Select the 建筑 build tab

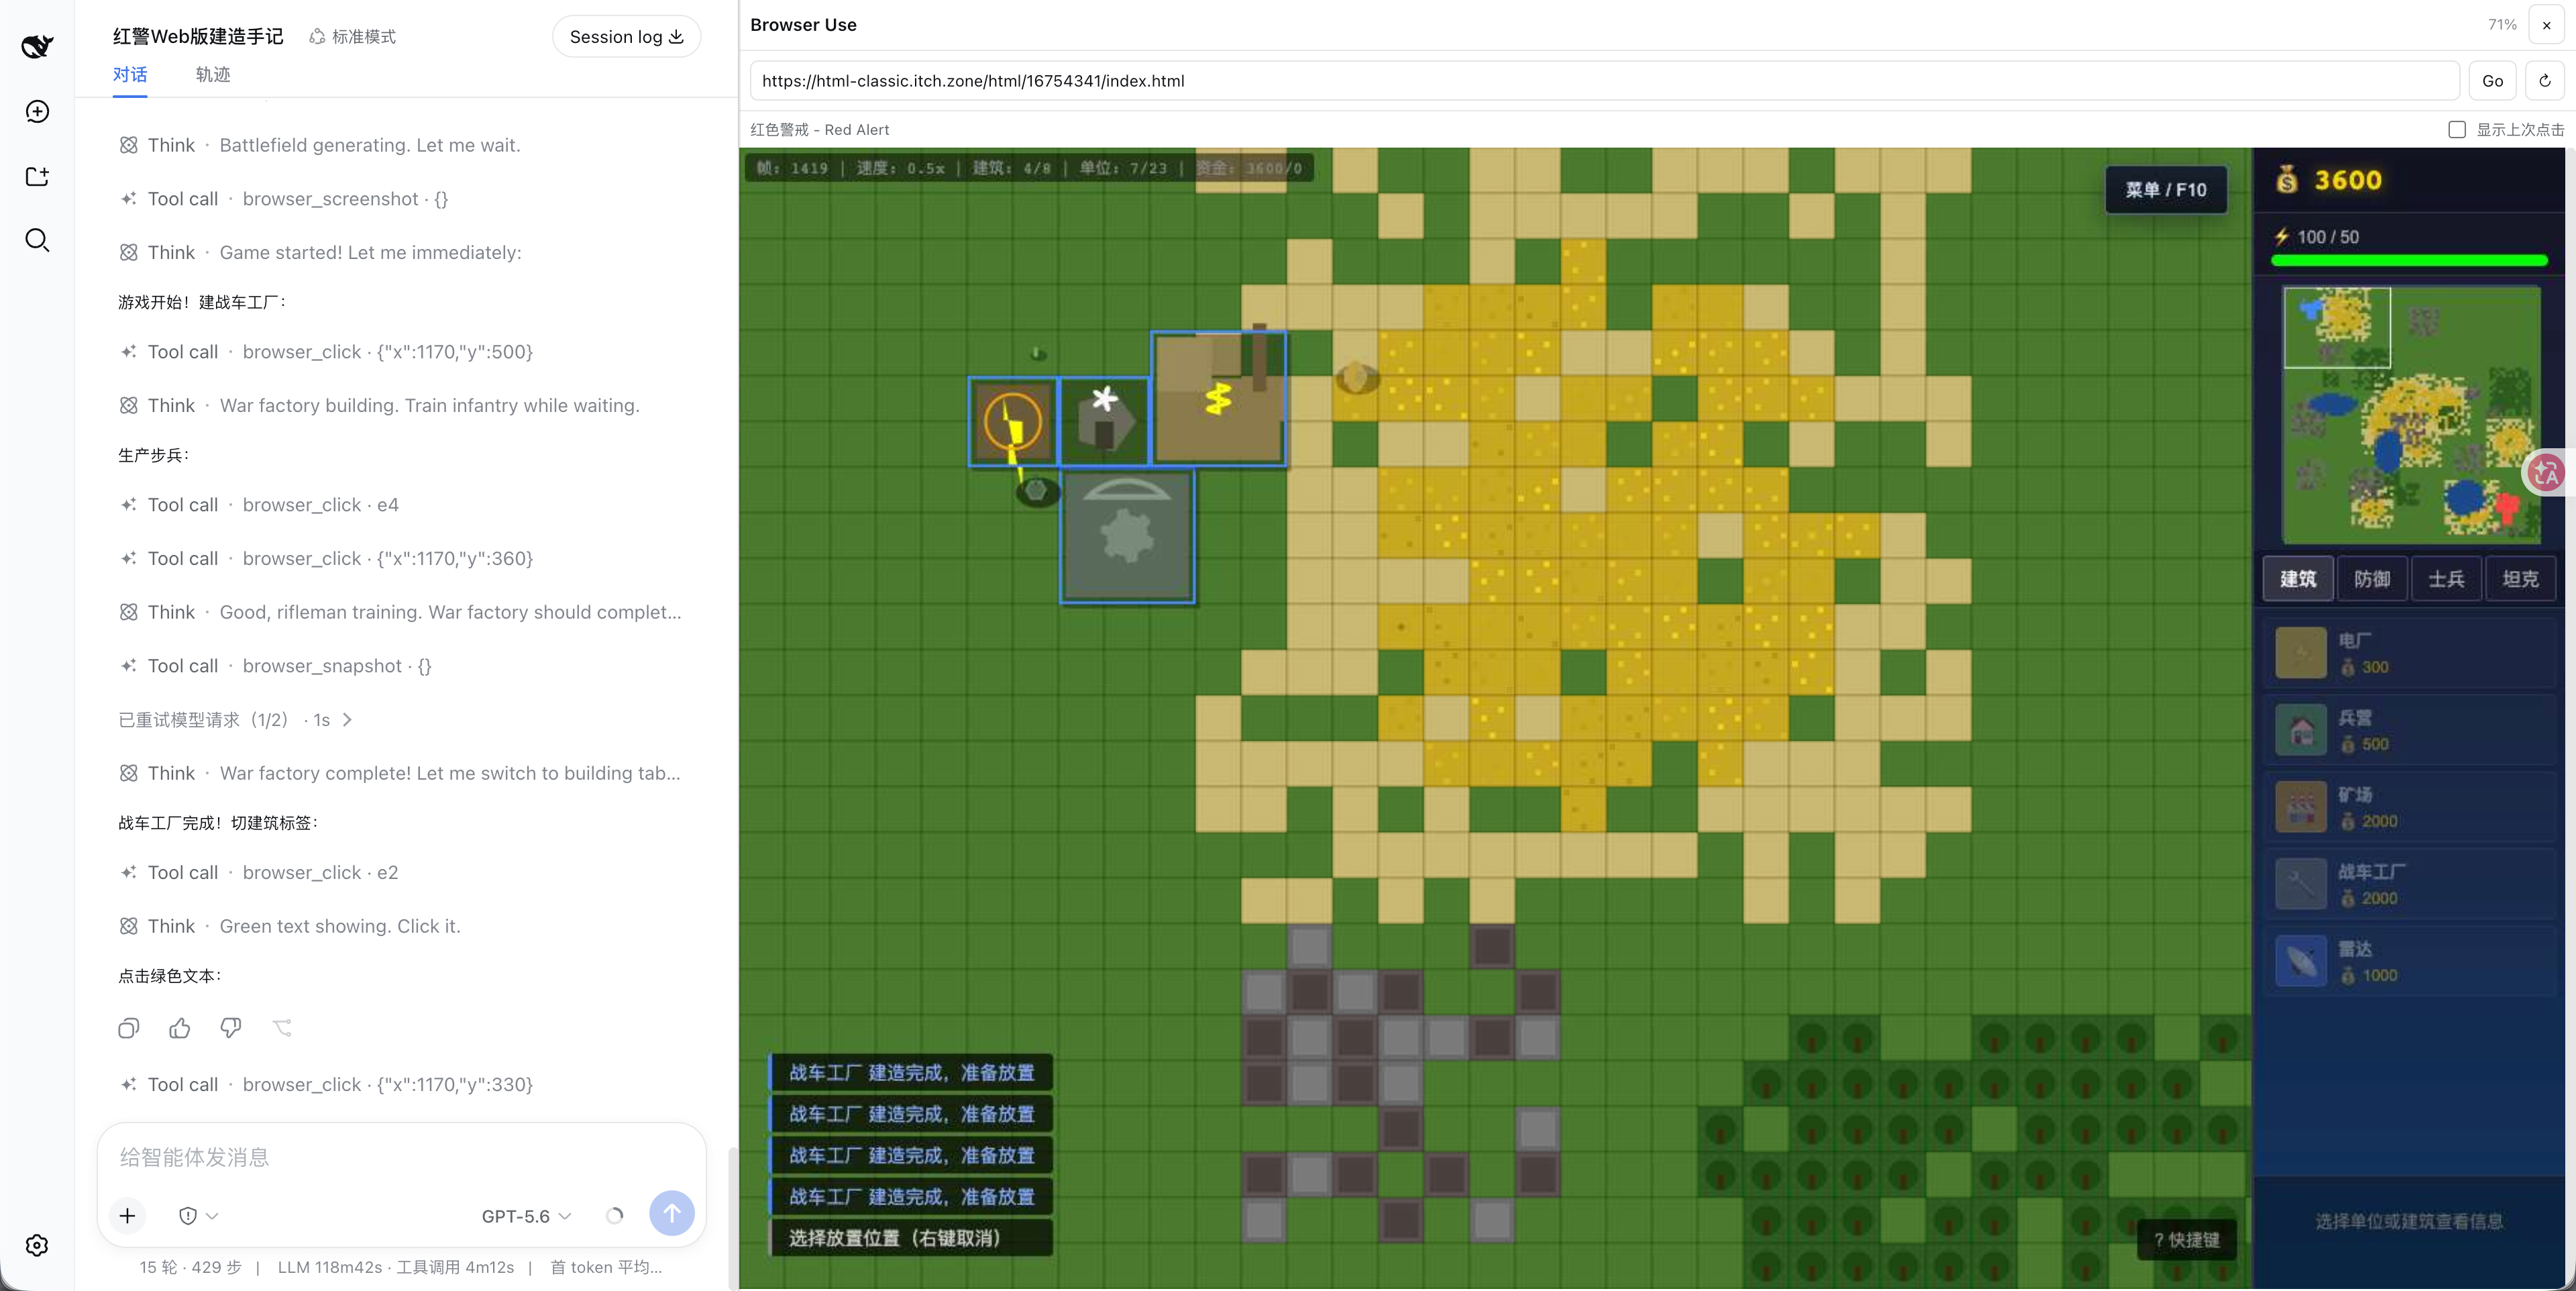(2298, 579)
